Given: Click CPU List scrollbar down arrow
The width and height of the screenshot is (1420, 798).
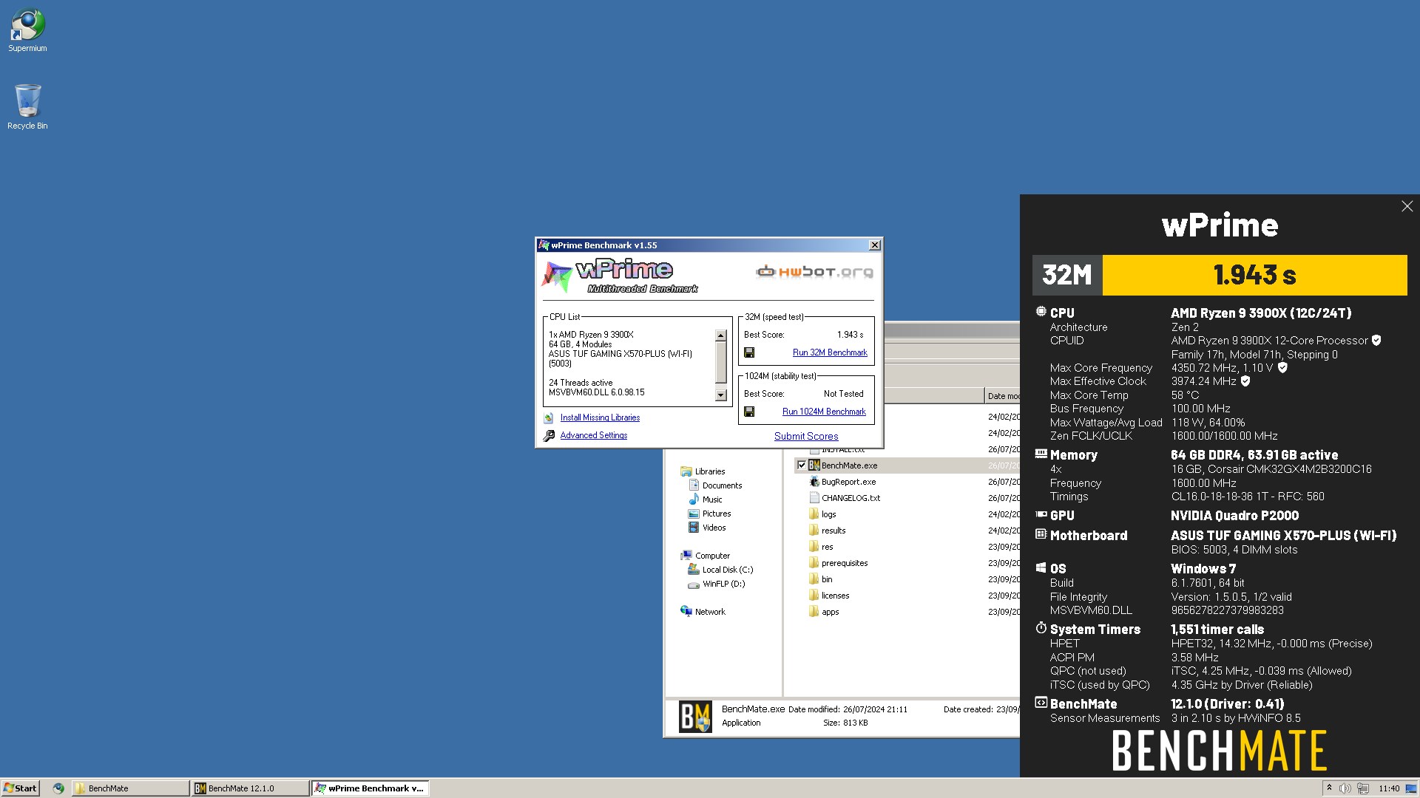Looking at the screenshot, I should click(x=721, y=395).
